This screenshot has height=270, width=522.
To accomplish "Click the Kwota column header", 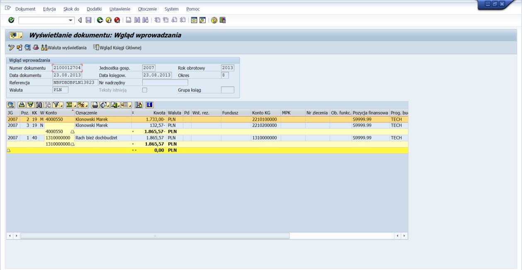I will [x=149, y=112].
